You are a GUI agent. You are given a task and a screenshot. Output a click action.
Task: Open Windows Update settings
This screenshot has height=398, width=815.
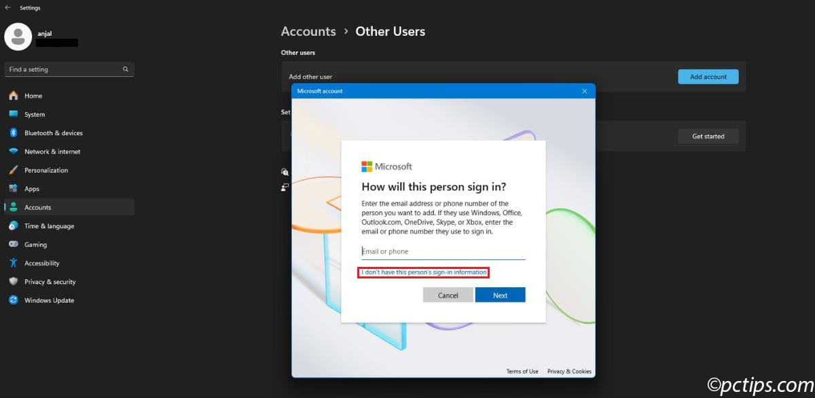tap(69, 300)
